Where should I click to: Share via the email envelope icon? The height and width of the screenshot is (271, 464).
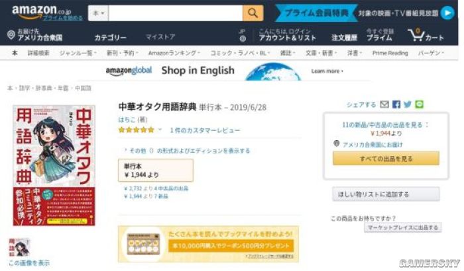point(384,104)
